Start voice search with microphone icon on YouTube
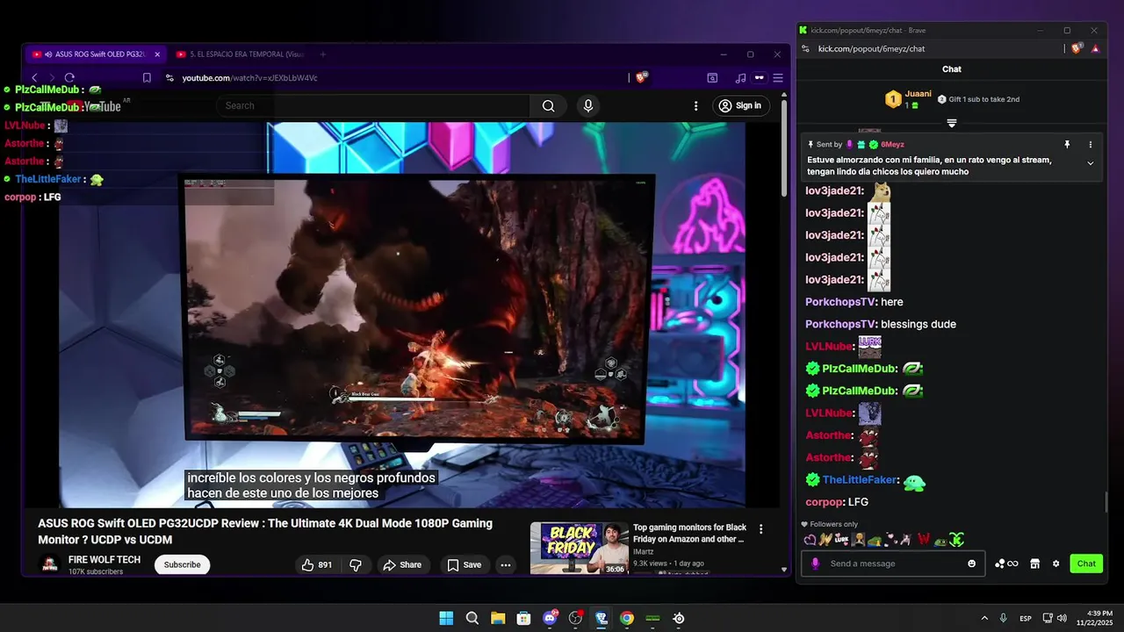 tap(588, 105)
